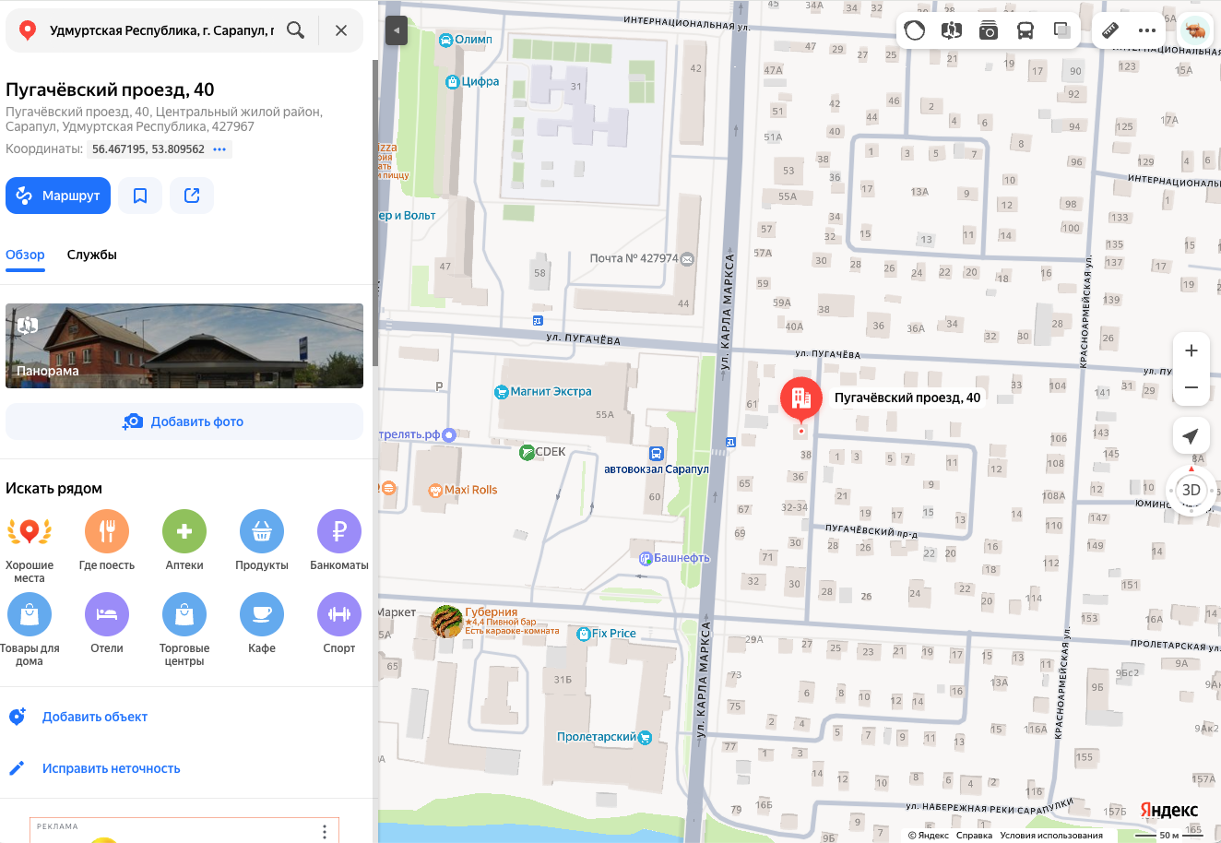Toggle public transport bus layer icon
1221x843 pixels.
tap(1025, 30)
